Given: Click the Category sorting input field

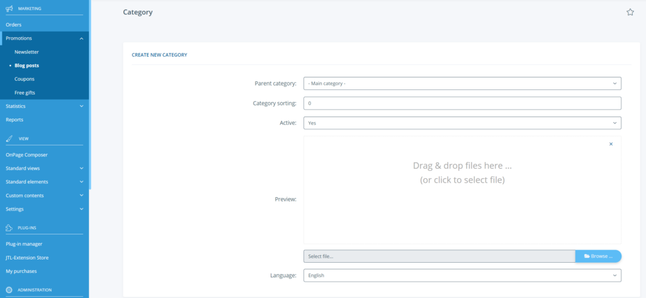Looking at the screenshot, I should tap(462, 103).
